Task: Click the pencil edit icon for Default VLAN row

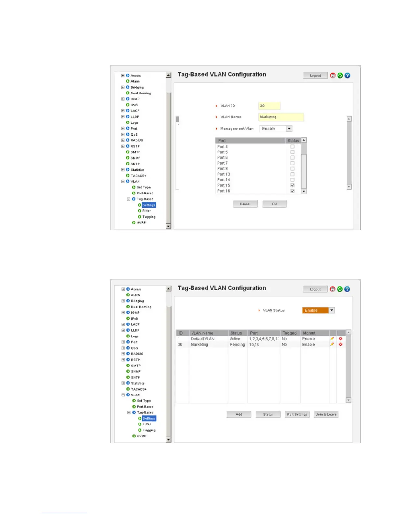Action: point(332,339)
